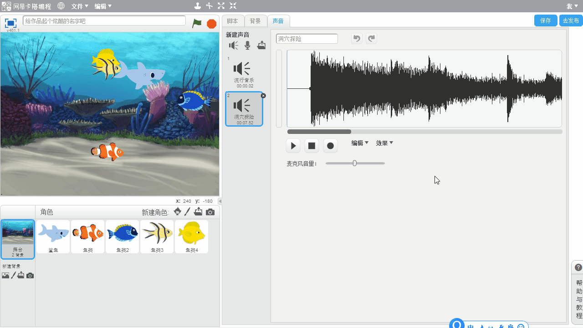Choose a new backdrop from the library
The image size is (583, 328).
[5, 276]
